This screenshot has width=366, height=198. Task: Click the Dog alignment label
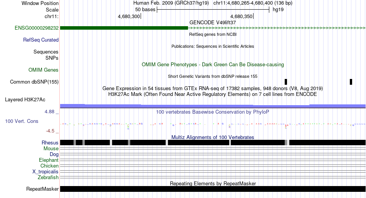[54, 154]
